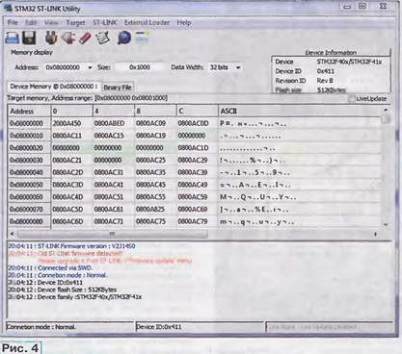Click the column header labeled C

click(197, 111)
